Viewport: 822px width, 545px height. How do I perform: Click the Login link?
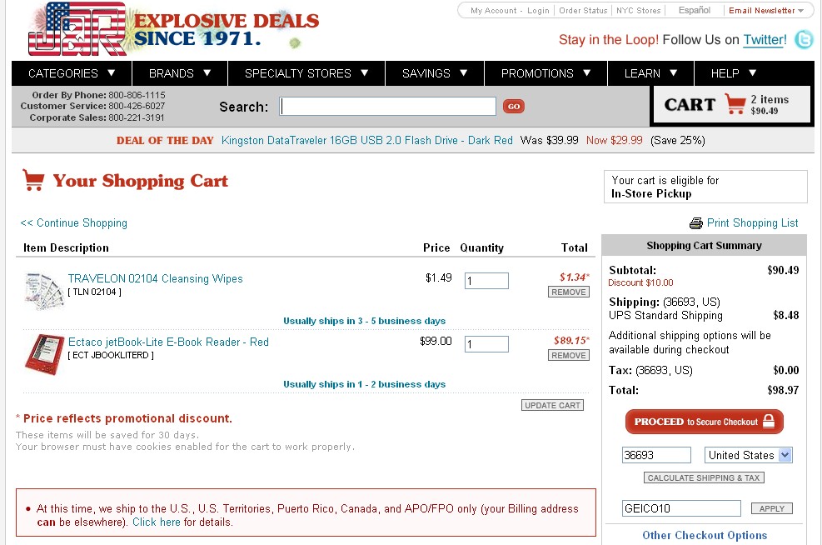tap(538, 11)
